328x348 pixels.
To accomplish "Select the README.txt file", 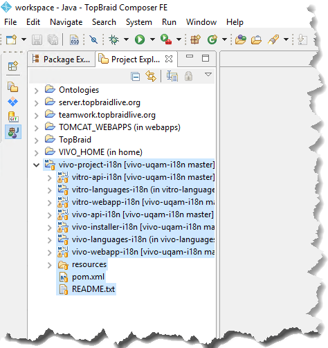I will (86, 289).
